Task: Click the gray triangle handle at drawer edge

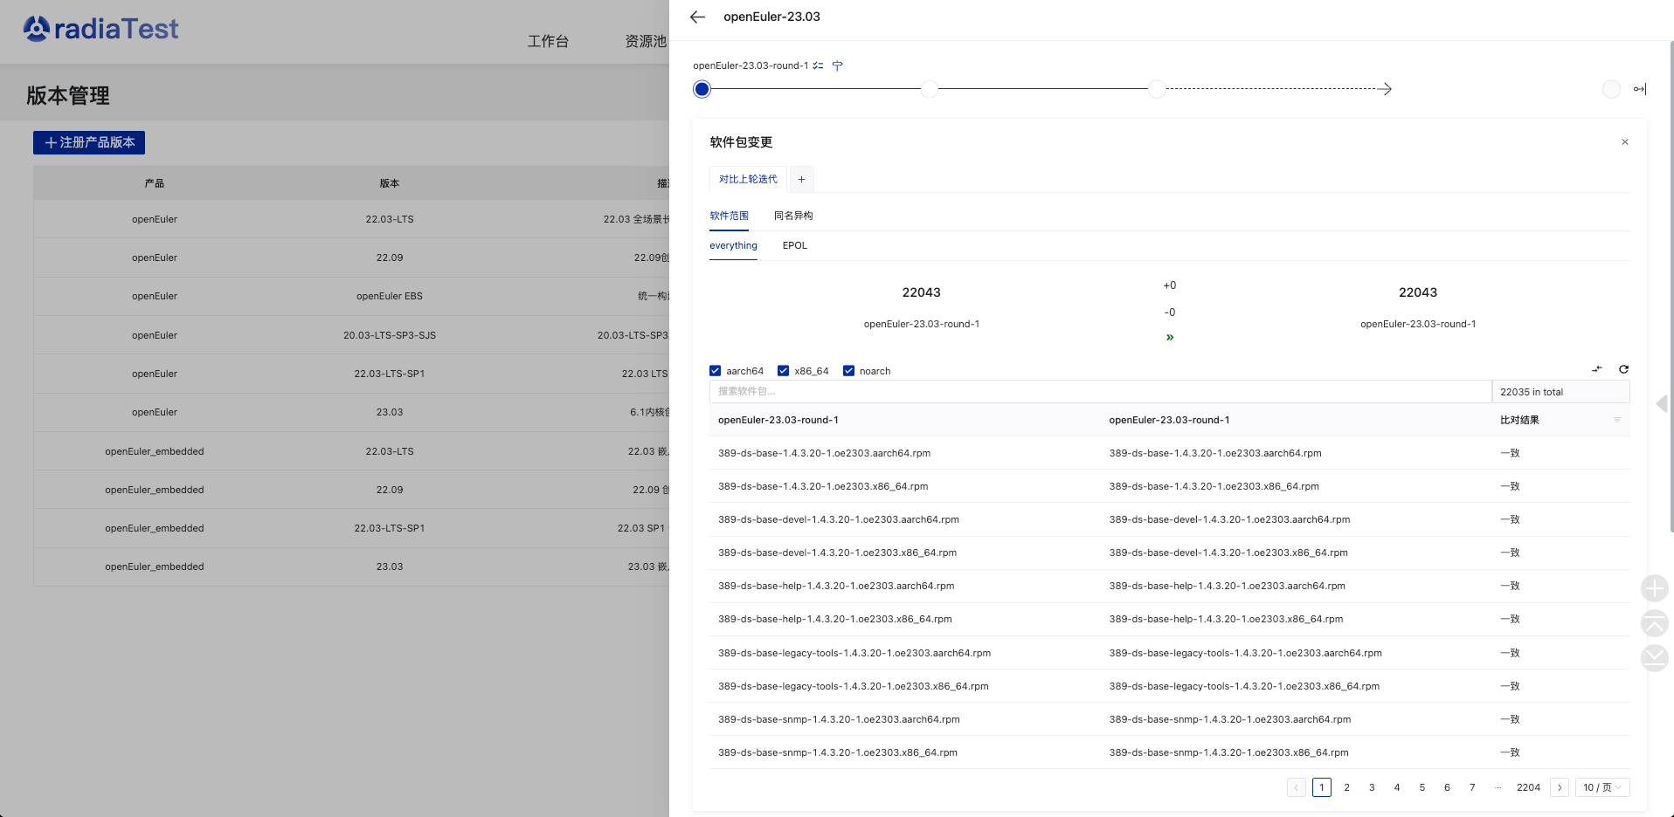Action: [1662, 403]
